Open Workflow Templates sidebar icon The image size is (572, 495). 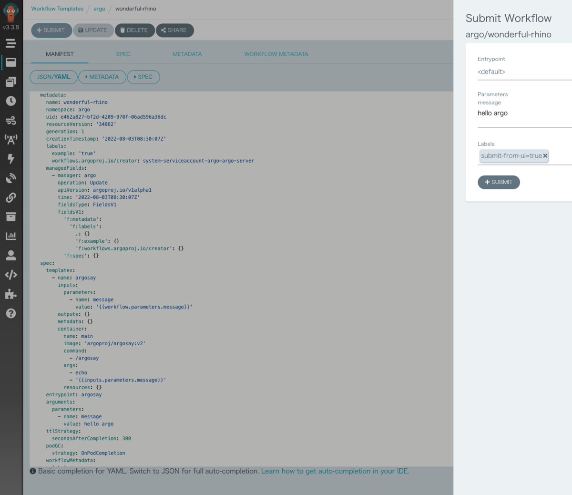(11, 62)
